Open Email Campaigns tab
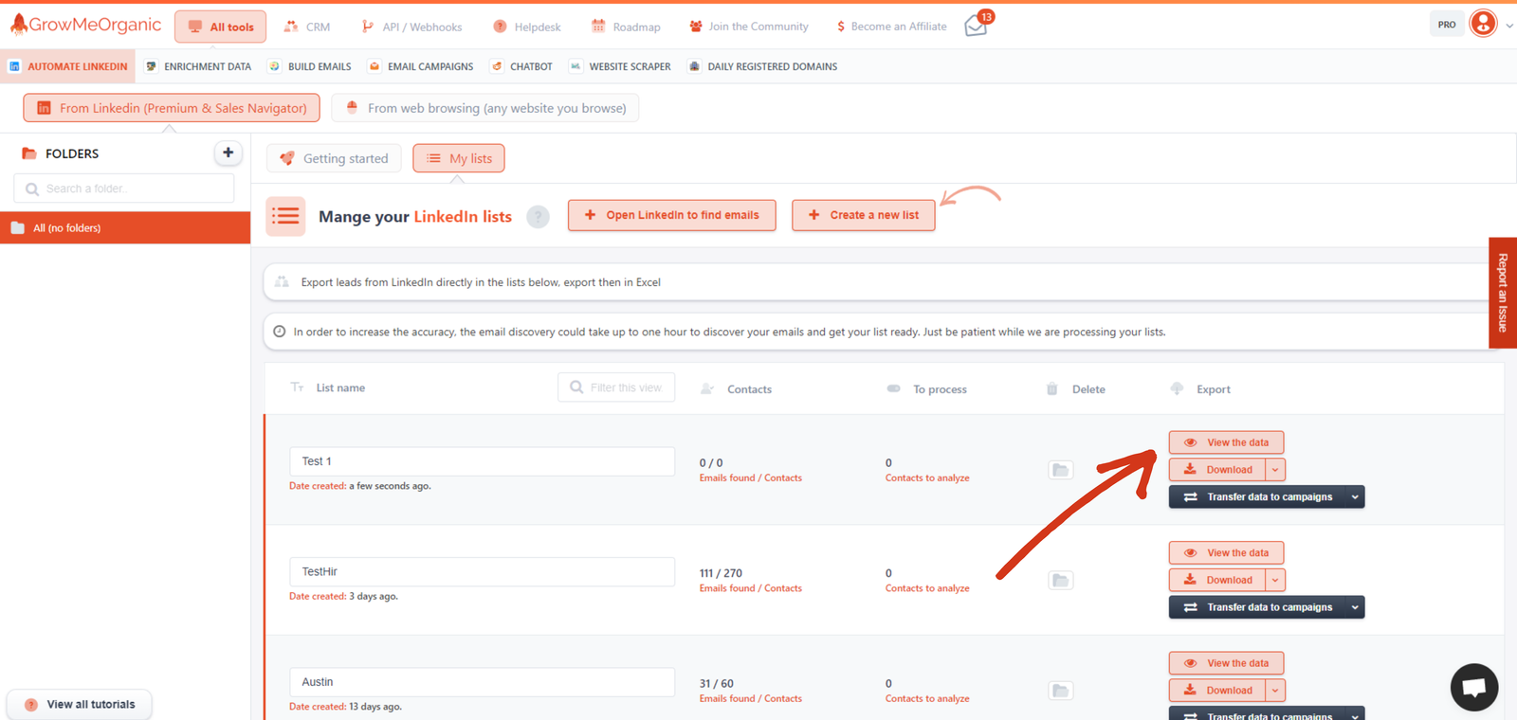Viewport: 1517px width, 720px height. pos(421,66)
